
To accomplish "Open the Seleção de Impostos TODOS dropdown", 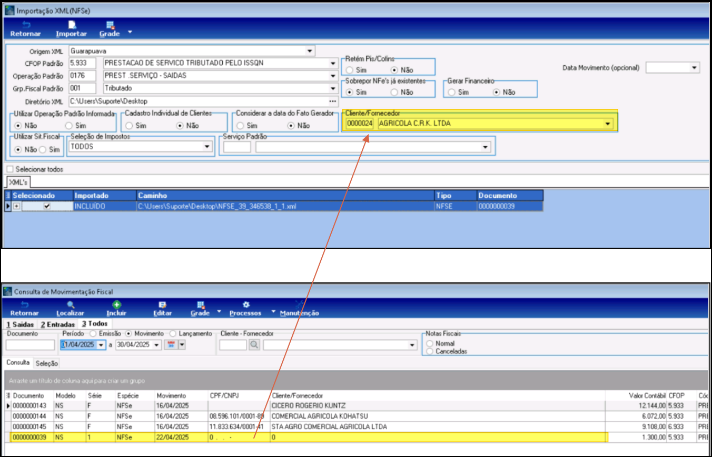I will point(207,147).
